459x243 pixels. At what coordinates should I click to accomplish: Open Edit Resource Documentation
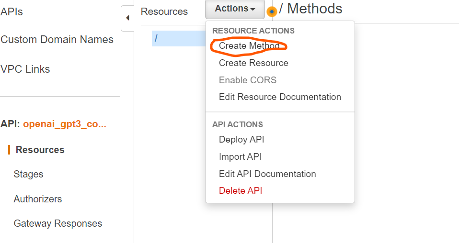[x=280, y=97]
